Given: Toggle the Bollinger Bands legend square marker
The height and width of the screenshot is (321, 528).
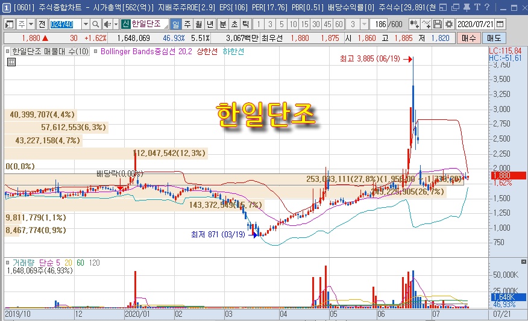Looking at the screenshot, I should point(96,51).
